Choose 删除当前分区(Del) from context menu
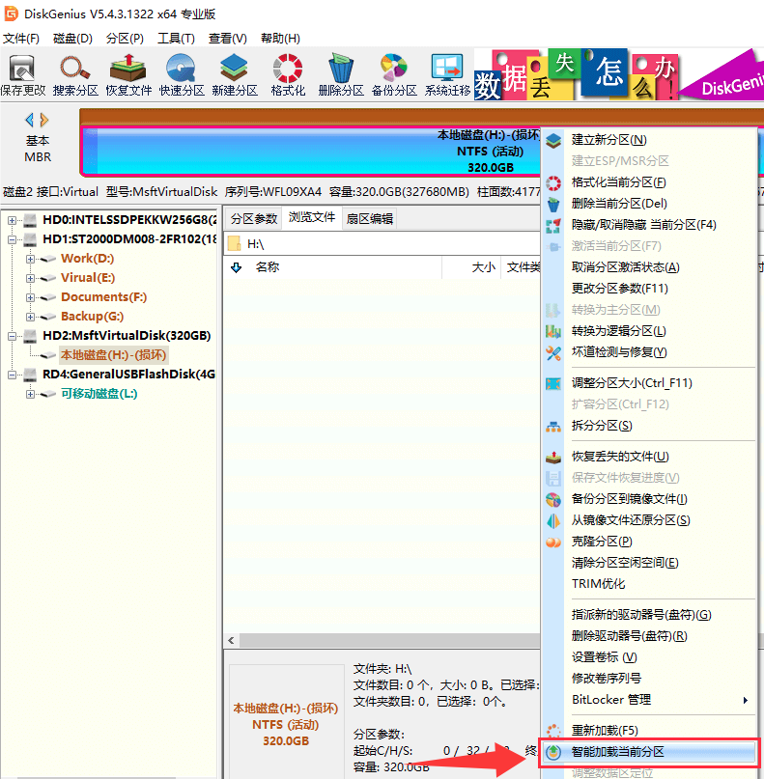764x779 pixels. click(x=649, y=204)
